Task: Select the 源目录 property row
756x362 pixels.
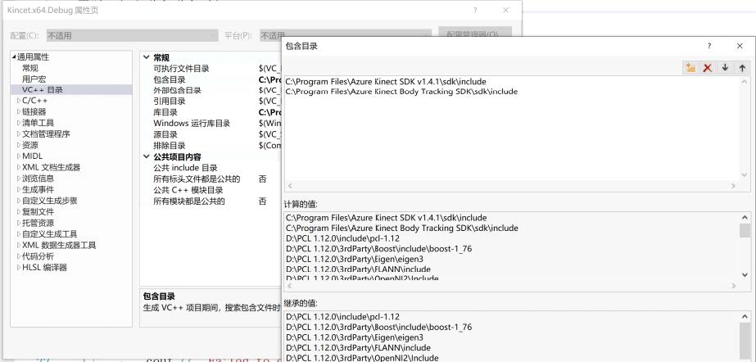Action: [212, 134]
